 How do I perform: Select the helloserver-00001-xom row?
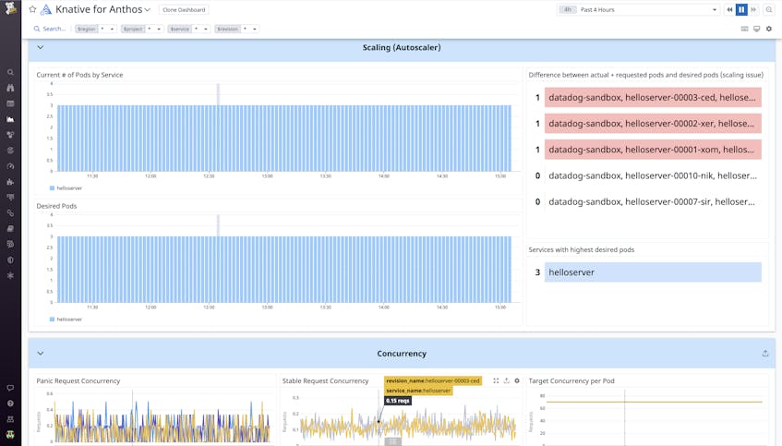[653, 150]
